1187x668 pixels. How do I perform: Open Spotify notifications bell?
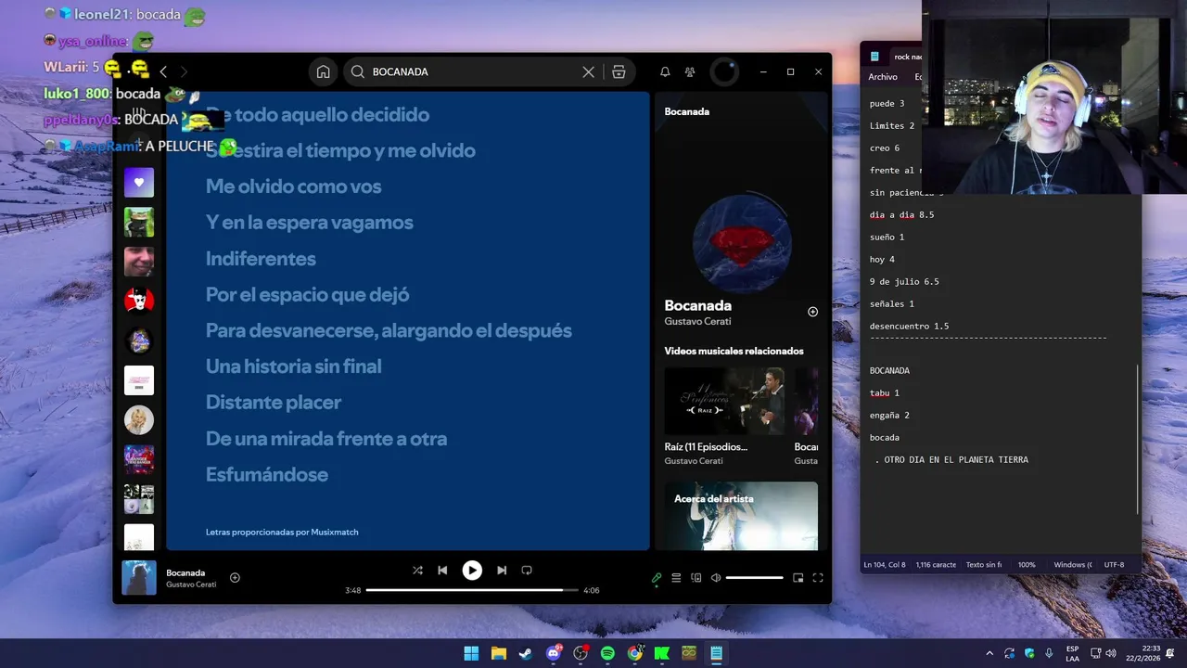coord(665,71)
